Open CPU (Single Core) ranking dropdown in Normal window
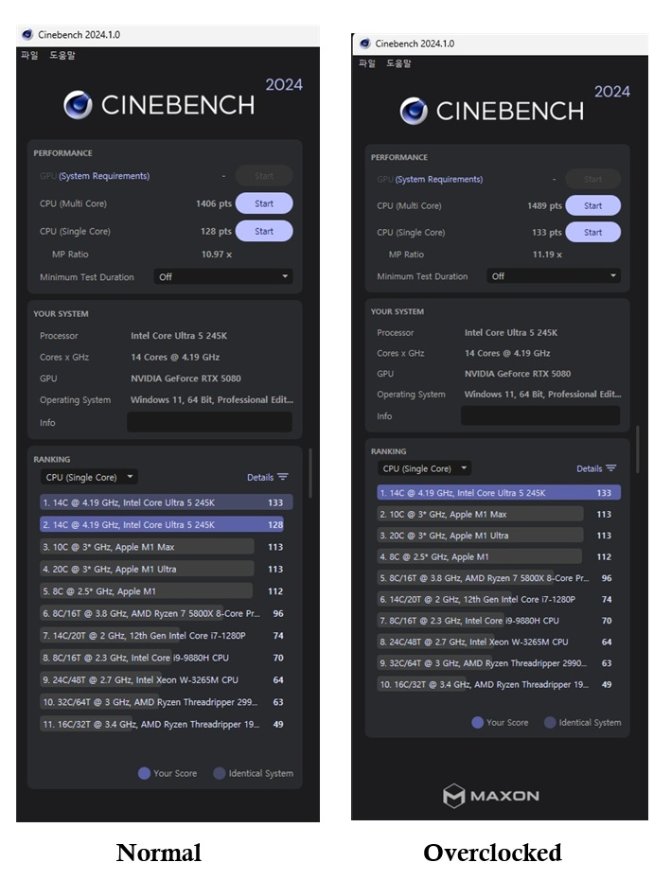The image size is (671, 880). pyautogui.click(x=89, y=477)
